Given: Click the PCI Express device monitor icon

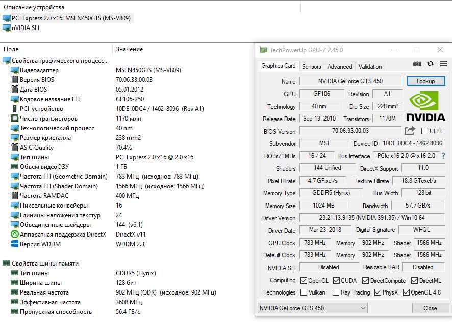Looking at the screenshot, I should coord(6,18).
